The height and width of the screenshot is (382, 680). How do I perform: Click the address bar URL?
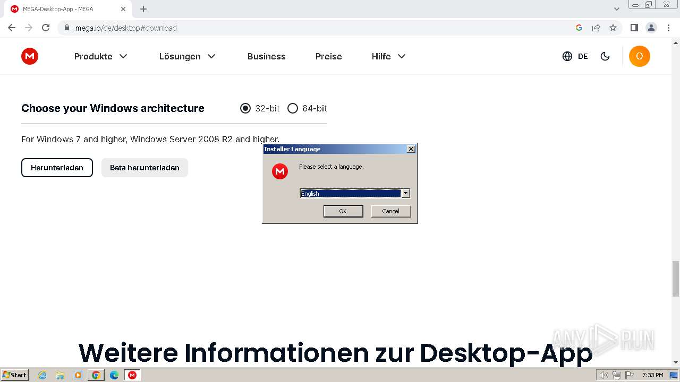coord(126,28)
